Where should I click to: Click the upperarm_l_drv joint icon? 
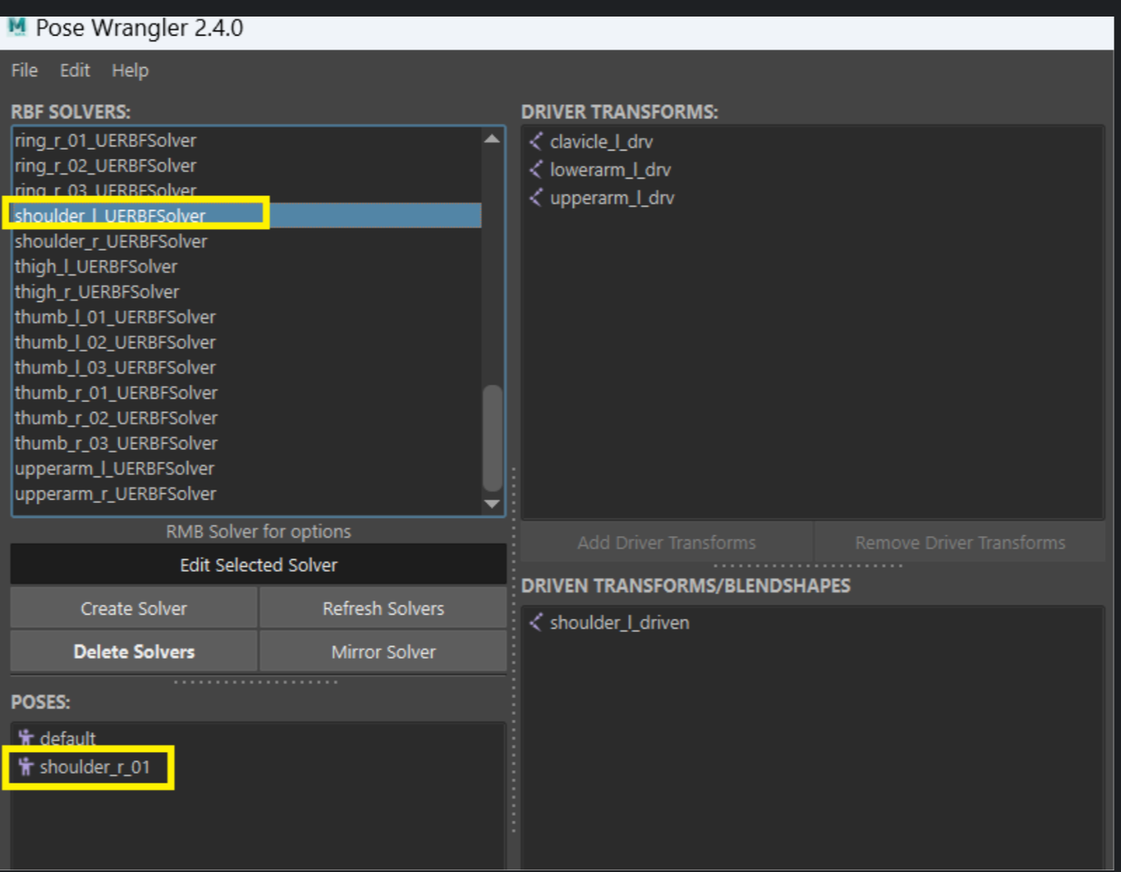[536, 198]
